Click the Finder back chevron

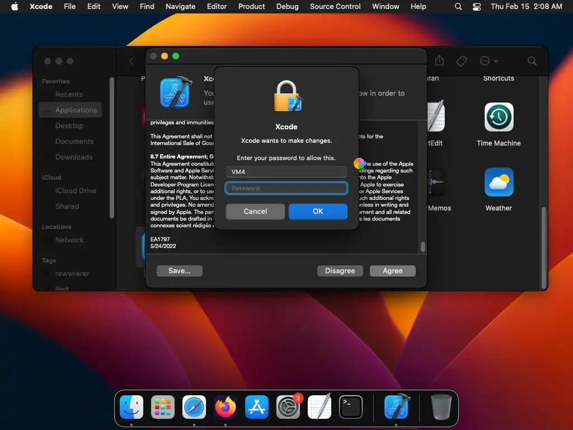[131, 61]
